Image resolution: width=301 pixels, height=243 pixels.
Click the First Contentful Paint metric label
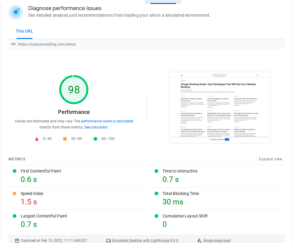tap(41, 171)
